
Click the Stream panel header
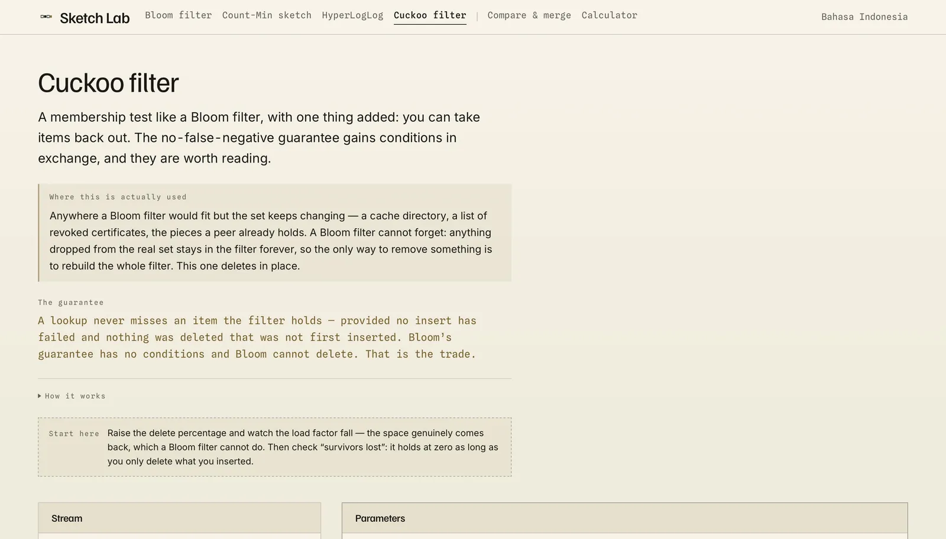point(180,518)
